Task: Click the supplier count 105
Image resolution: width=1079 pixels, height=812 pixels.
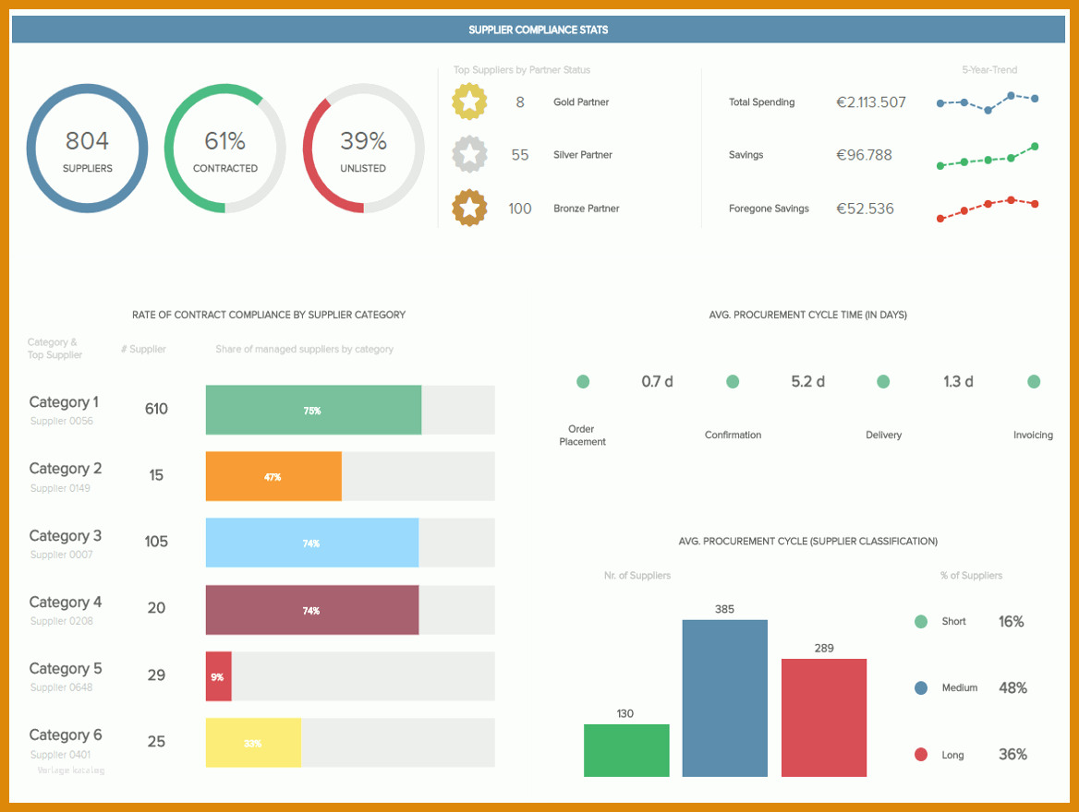Action: click(156, 542)
